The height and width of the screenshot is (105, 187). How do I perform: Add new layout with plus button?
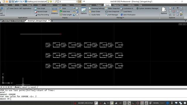click(11, 87)
